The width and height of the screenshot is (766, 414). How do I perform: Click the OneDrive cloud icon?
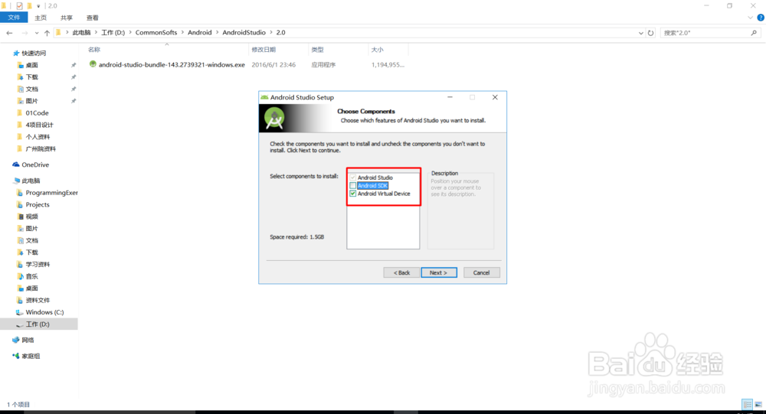[x=16, y=165]
